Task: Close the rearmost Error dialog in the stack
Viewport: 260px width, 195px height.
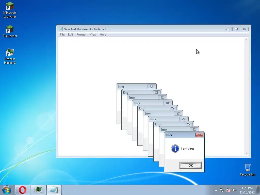Action: 151,87
